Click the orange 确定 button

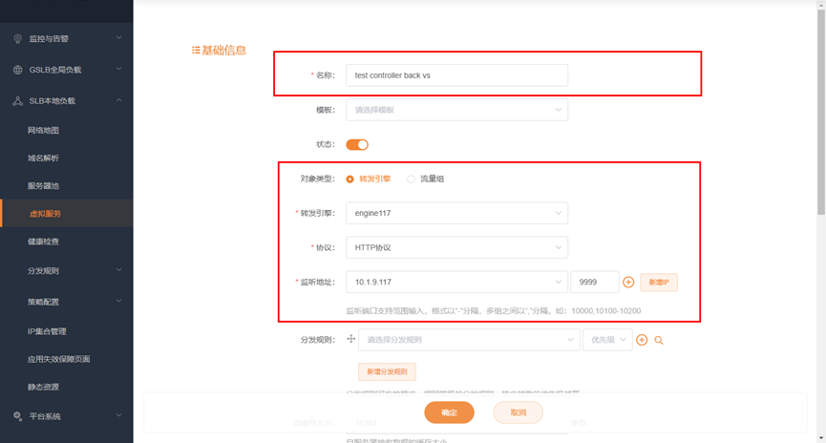[x=450, y=412]
